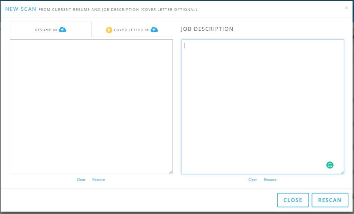Viewport: 354px width, 214px height.
Task: Clear the resume text
Action: pos(81,180)
